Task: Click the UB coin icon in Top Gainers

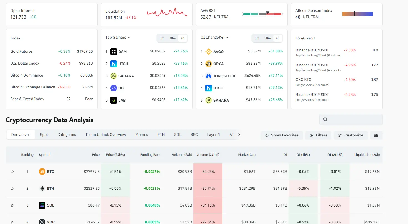Action: [x=114, y=88]
